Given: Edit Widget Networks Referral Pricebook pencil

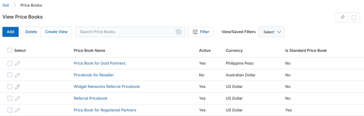Looking at the screenshot, I should [x=18, y=87].
